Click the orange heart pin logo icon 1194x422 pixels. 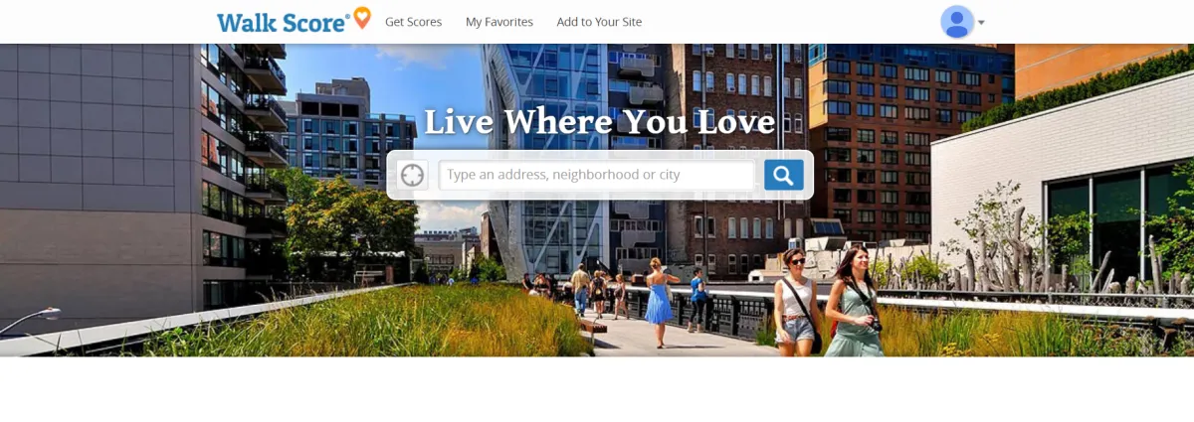click(362, 18)
